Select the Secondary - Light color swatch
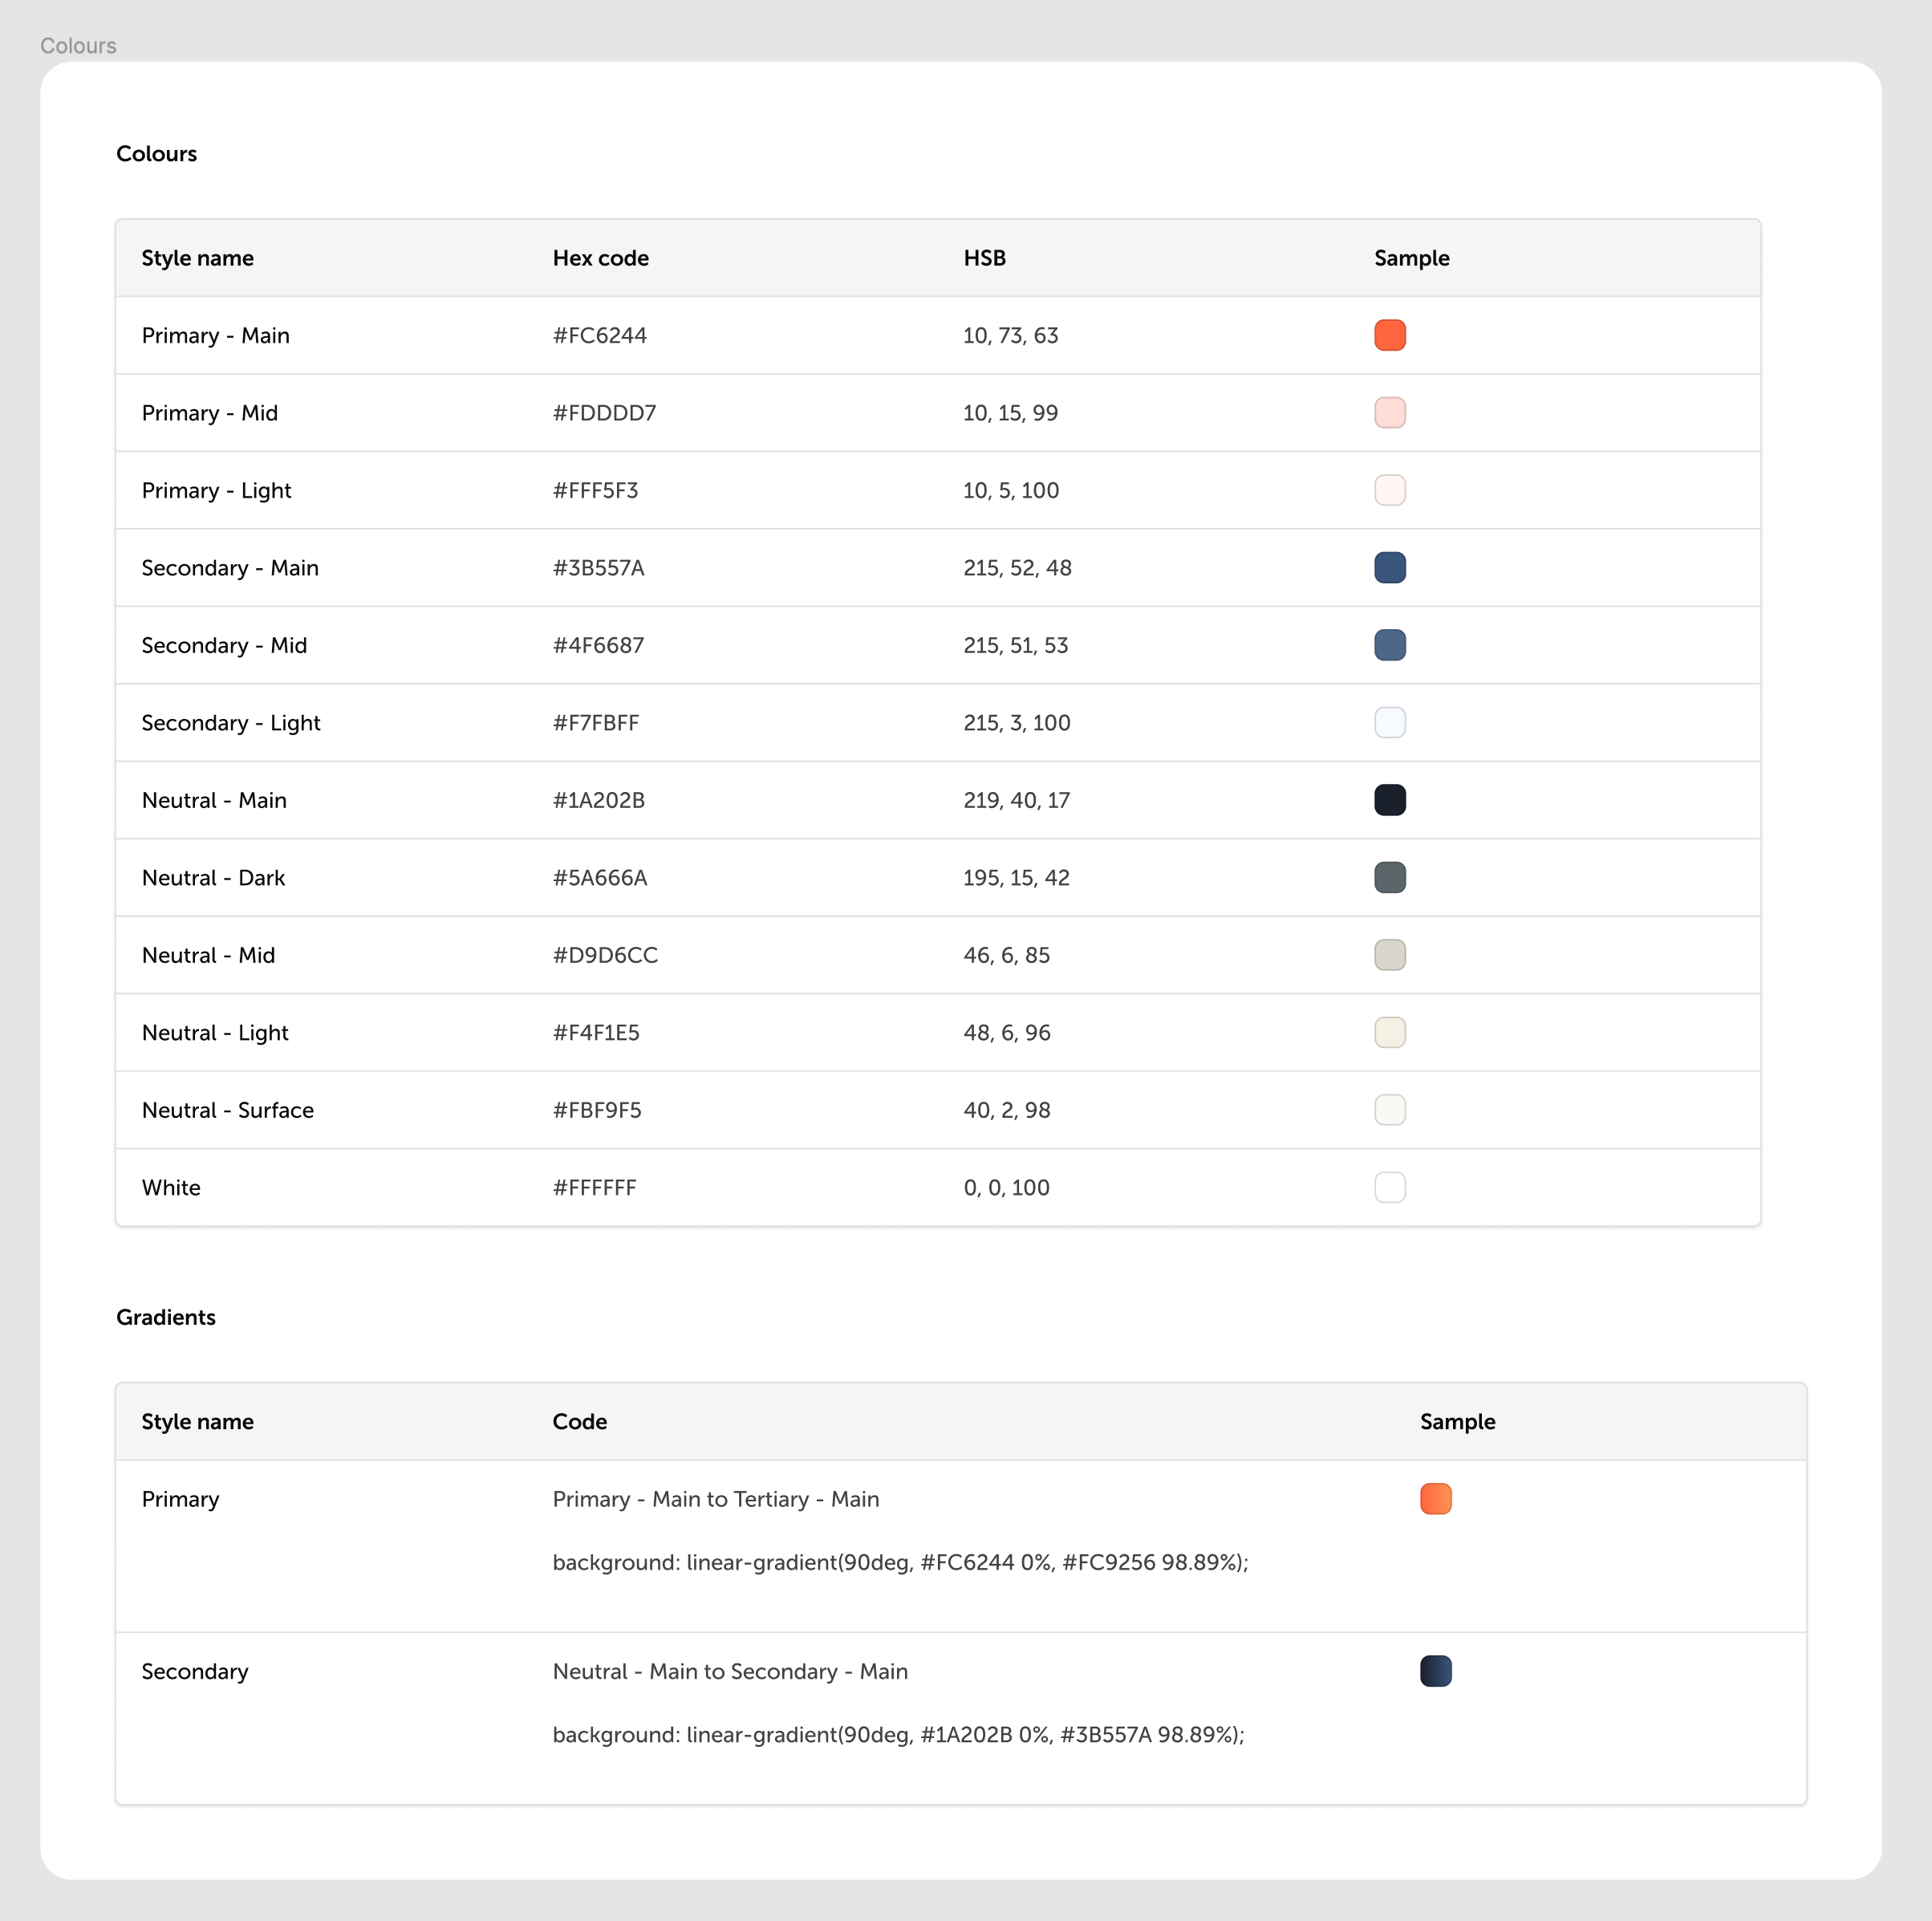 pyautogui.click(x=1389, y=722)
